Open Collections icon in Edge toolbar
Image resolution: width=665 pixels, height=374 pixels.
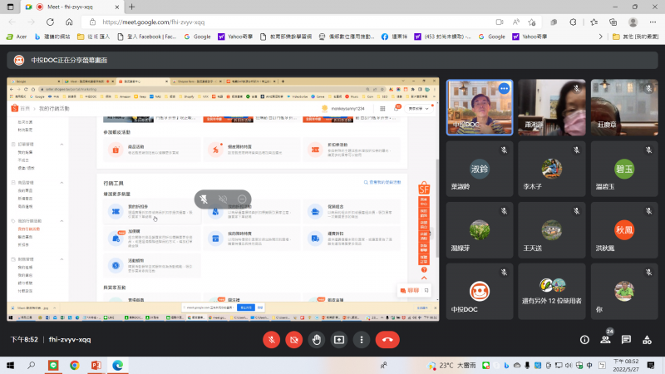click(613, 22)
